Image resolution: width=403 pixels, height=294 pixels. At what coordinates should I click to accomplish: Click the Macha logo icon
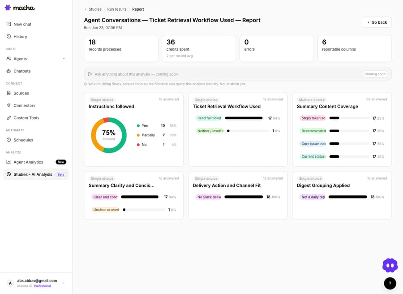[8, 8]
